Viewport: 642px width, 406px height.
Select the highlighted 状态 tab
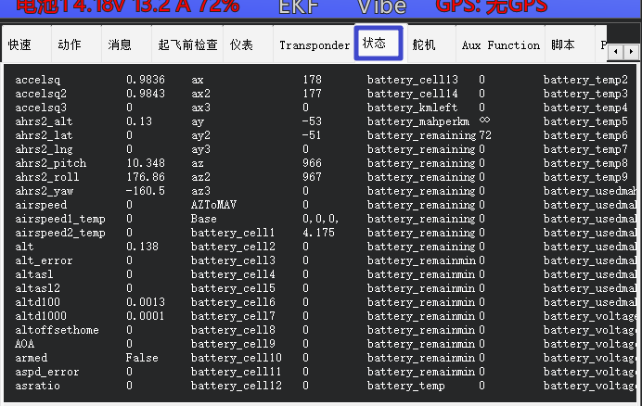click(376, 44)
